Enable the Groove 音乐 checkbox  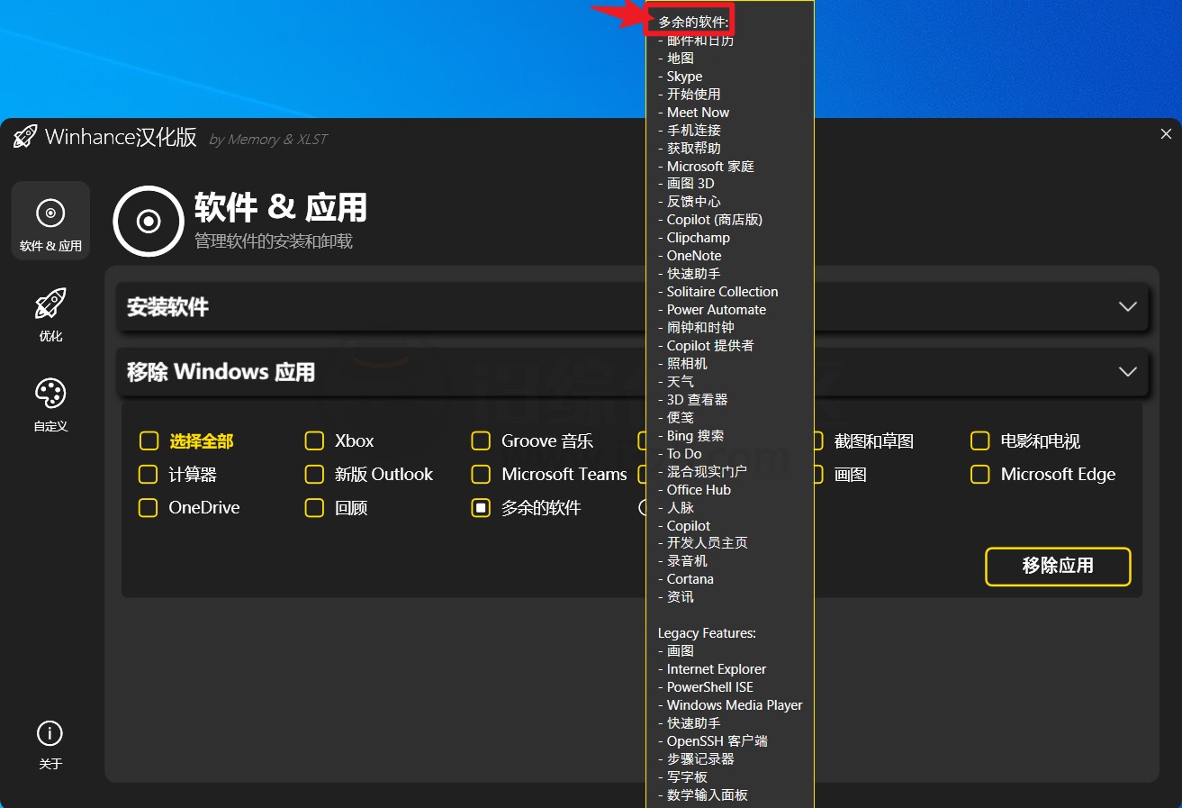480,440
